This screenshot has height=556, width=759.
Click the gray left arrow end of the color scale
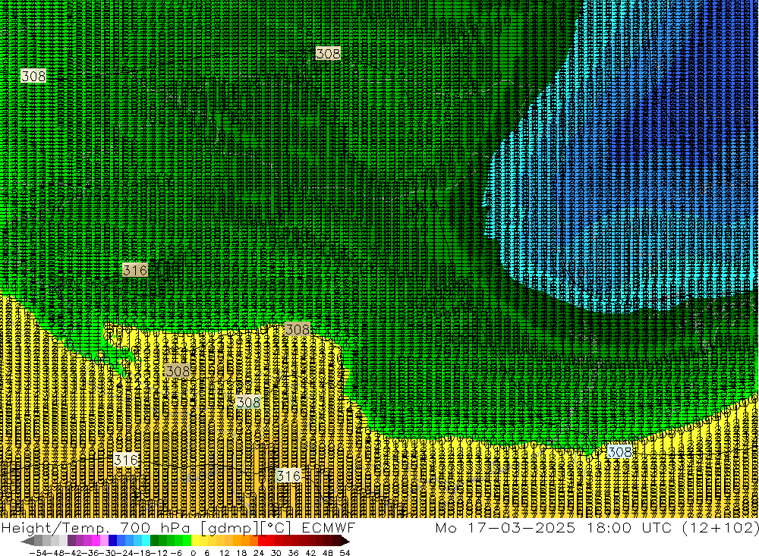point(27,541)
